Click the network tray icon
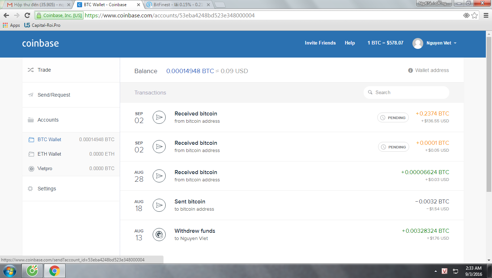492x278 pixels. point(455,271)
